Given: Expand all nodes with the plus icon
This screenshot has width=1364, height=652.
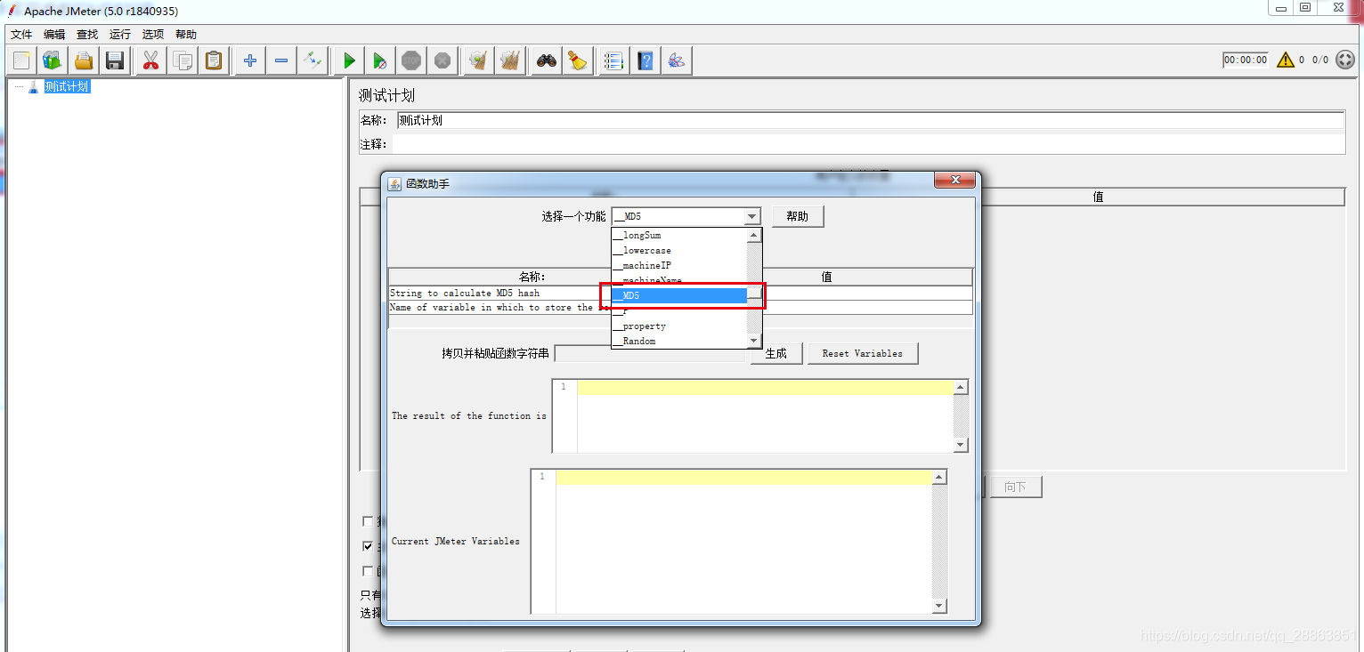Looking at the screenshot, I should [250, 60].
